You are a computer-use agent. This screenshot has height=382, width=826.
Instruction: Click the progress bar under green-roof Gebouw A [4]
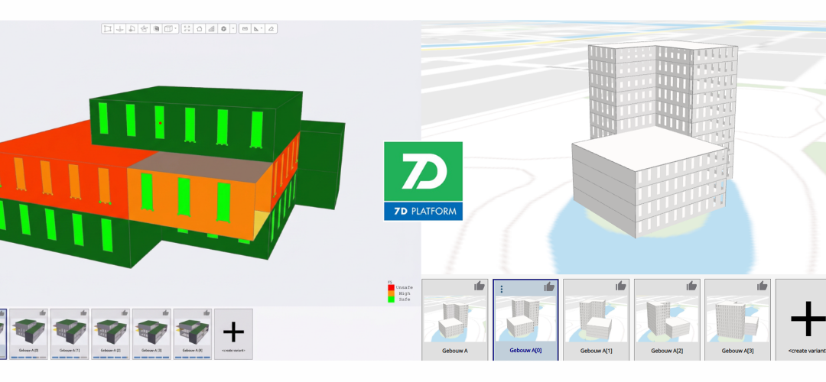193,358
